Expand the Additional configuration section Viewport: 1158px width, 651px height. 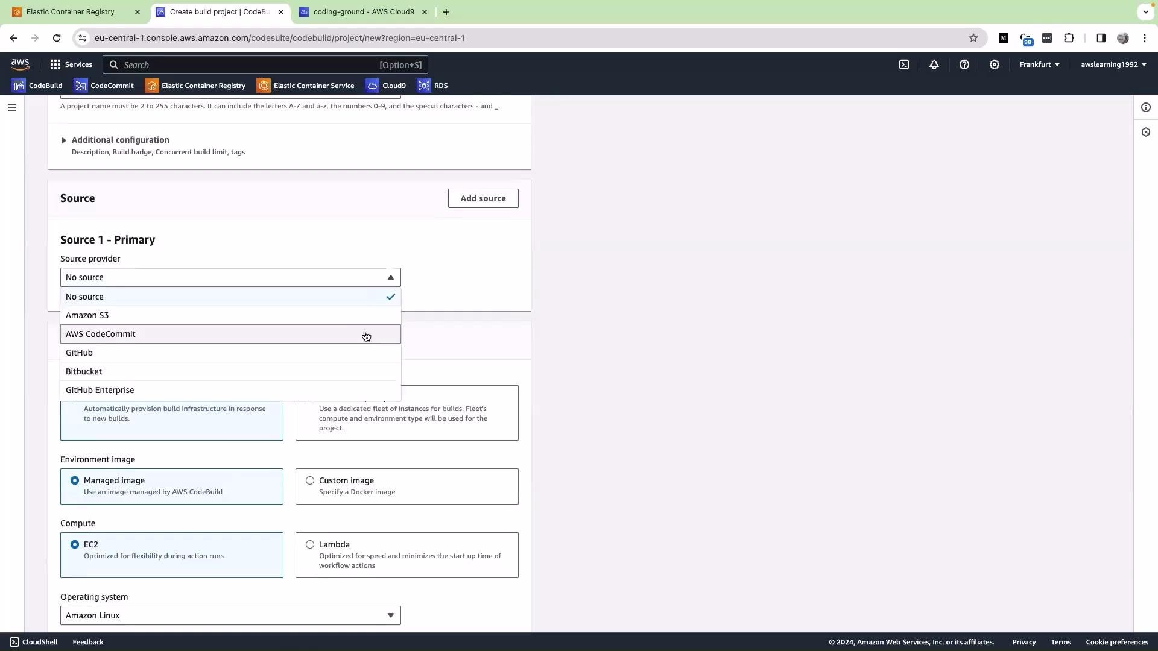click(x=115, y=140)
